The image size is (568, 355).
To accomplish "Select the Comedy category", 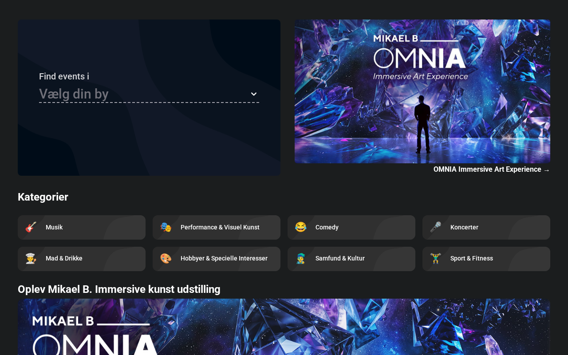I will (x=351, y=228).
